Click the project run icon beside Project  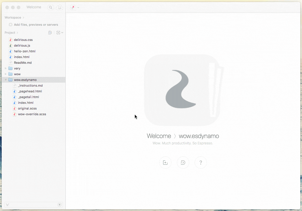click(50, 33)
